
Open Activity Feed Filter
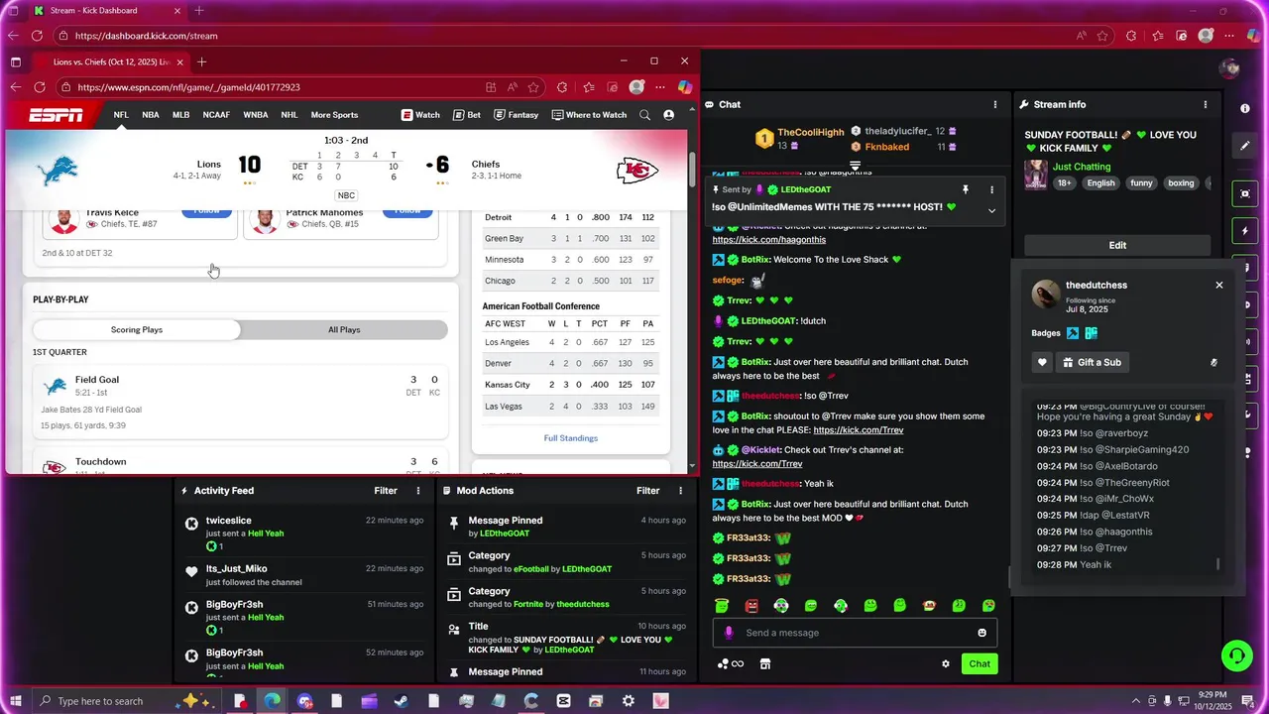(x=386, y=490)
